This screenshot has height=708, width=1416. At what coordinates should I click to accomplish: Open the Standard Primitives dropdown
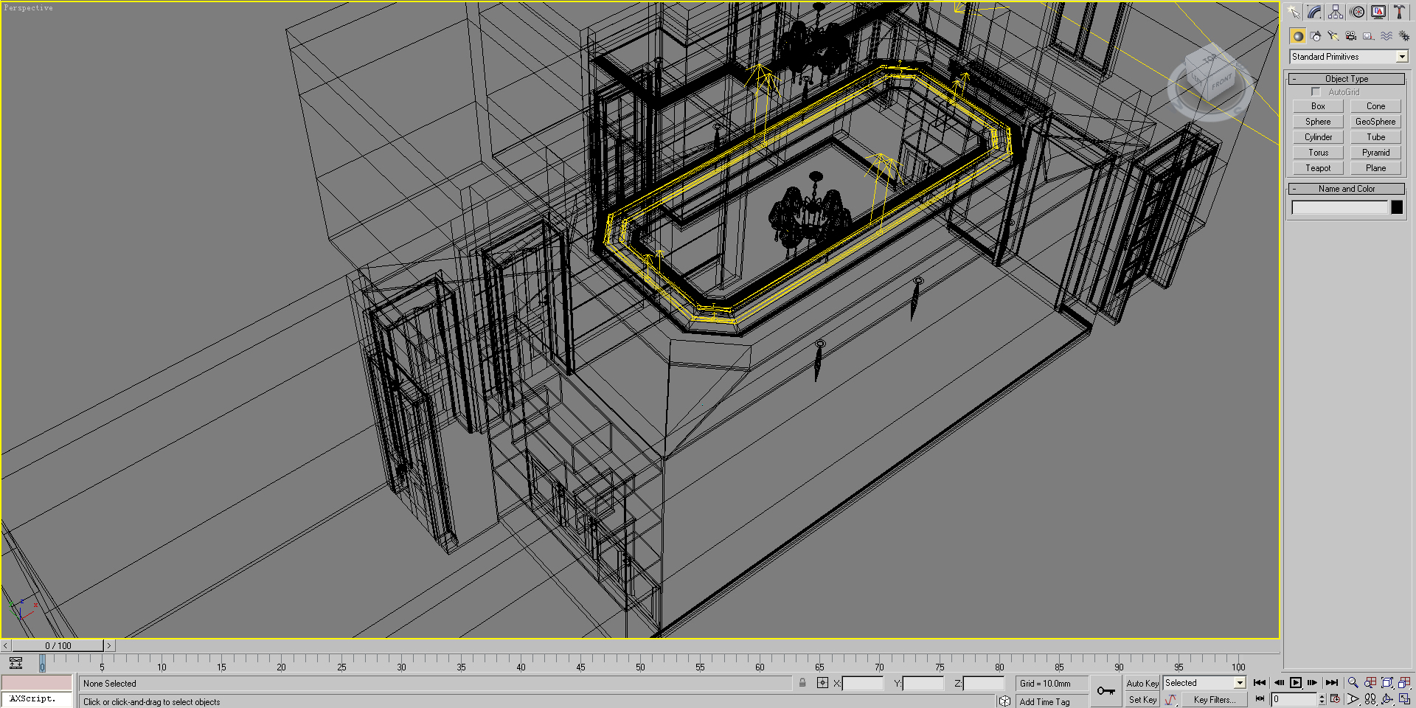click(x=1348, y=57)
